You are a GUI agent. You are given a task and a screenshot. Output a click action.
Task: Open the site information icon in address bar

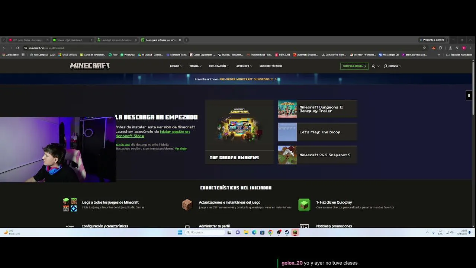coord(25,48)
